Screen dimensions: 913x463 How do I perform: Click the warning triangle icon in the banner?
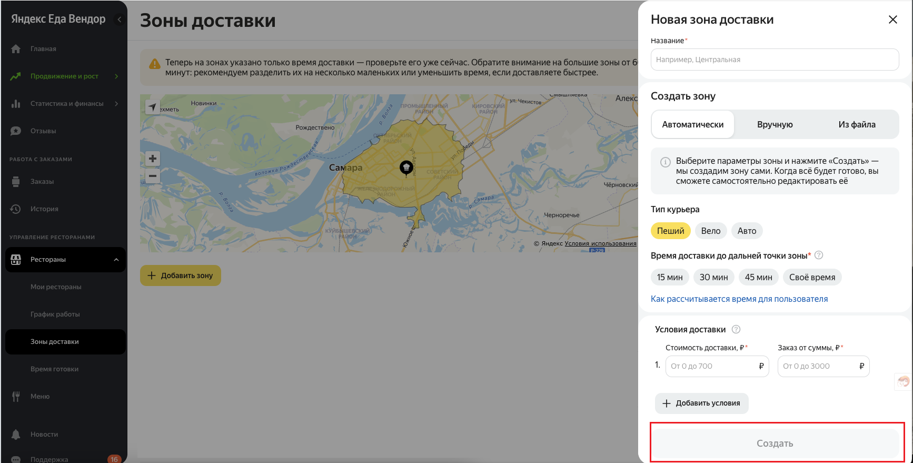[x=155, y=64]
